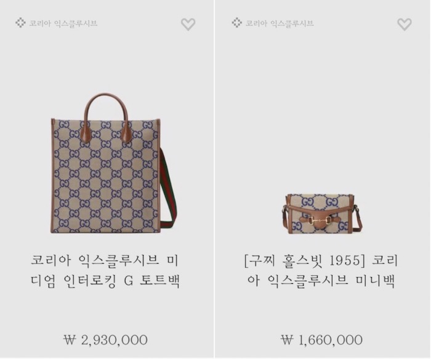Select the 코리아 익스클루시브 label on mini bag card
Image resolution: width=431 pixels, height=359 pixels.
[x=280, y=23]
